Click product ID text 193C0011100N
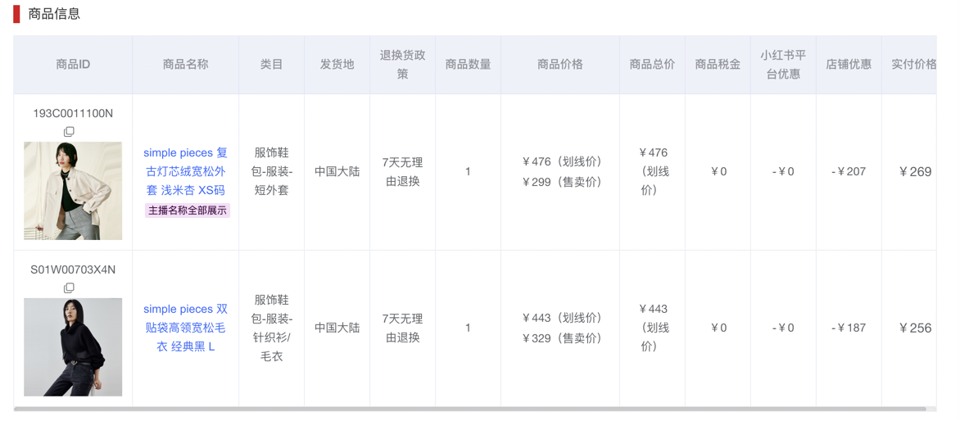The width and height of the screenshot is (960, 421). pos(73,114)
